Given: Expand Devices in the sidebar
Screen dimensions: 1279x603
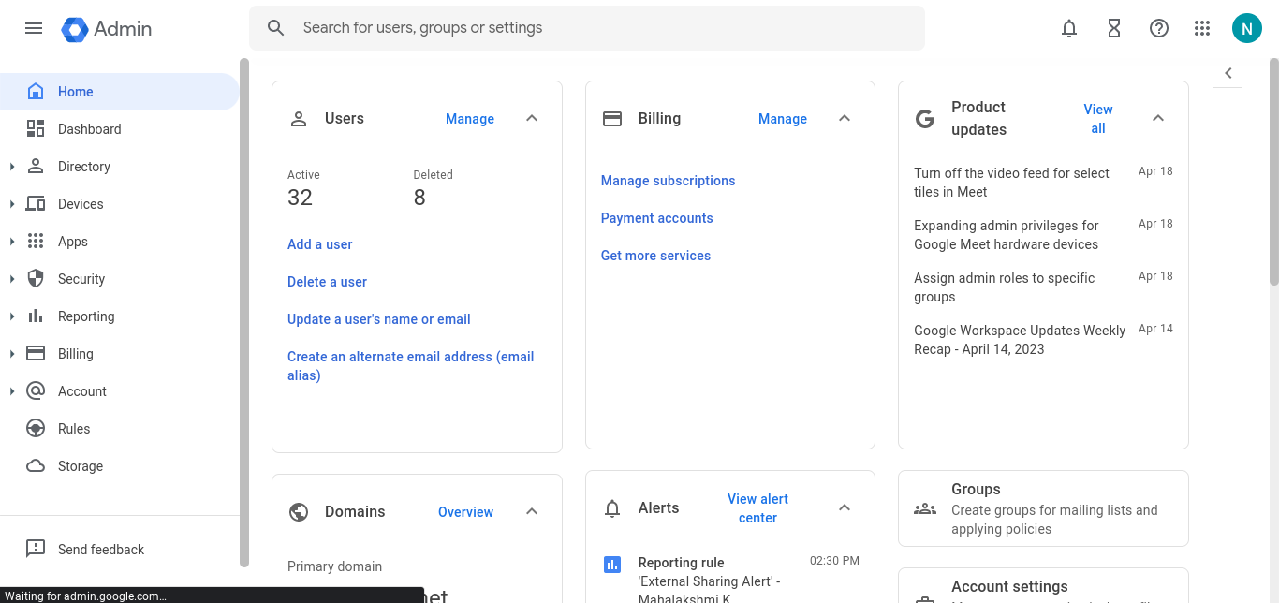Looking at the screenshot, I should 12,204.
